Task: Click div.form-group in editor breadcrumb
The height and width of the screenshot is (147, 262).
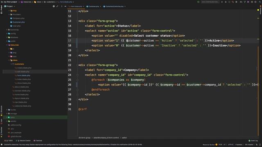Action: (84, 138)
